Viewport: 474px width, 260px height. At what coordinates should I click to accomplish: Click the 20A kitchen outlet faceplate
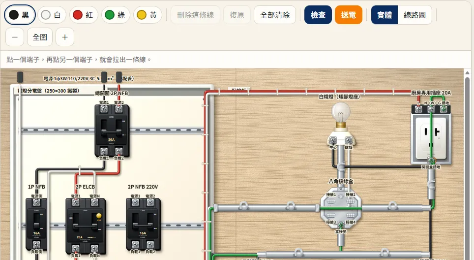[x=431, y=139]
